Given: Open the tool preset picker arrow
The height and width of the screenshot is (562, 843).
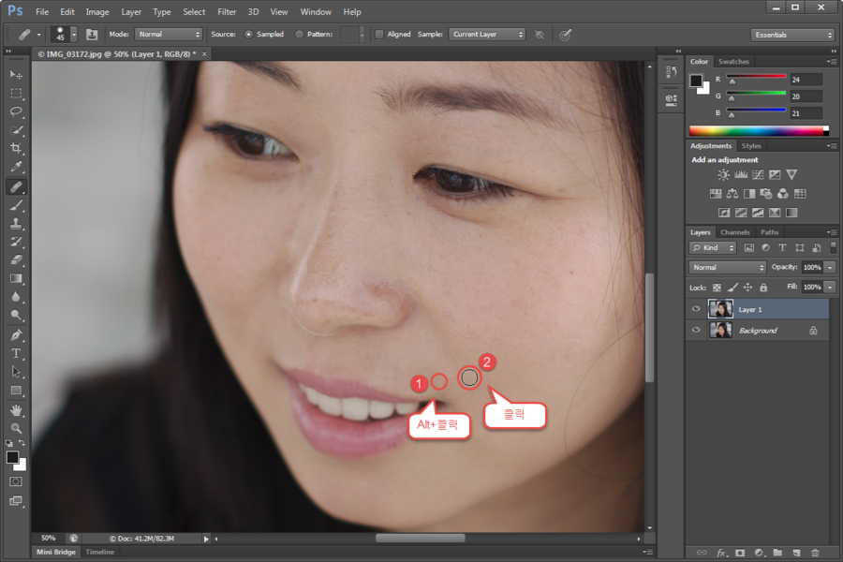Looking at the screenshot, I should tap(38, 35).
